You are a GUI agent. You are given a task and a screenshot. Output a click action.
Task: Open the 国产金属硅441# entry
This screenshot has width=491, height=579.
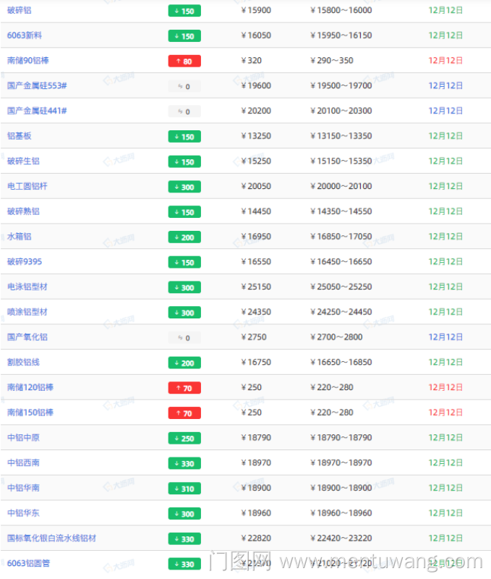point(37,111)
